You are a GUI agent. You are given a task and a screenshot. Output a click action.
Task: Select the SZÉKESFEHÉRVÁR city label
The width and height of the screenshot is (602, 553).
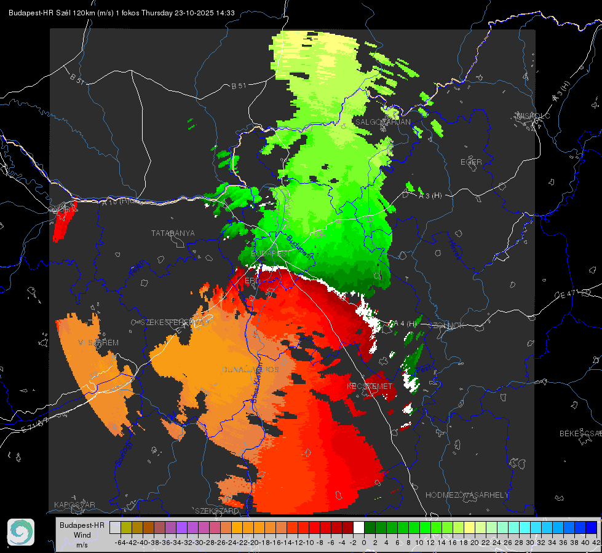(x=176, y=322)
